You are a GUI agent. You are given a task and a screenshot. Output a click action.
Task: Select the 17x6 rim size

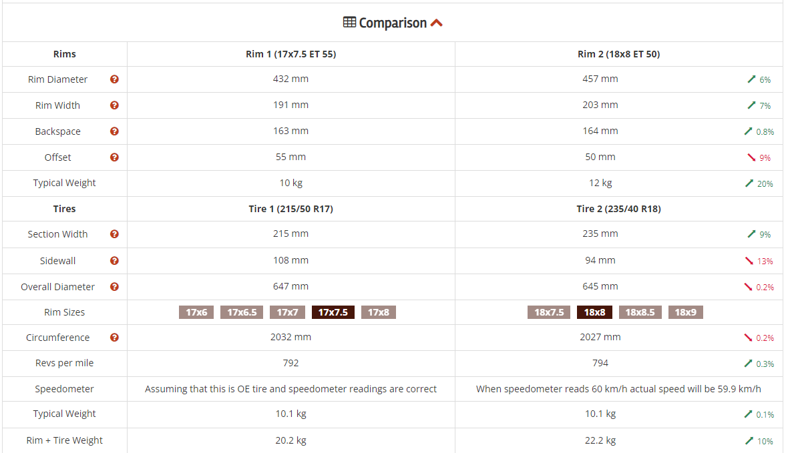196,312
